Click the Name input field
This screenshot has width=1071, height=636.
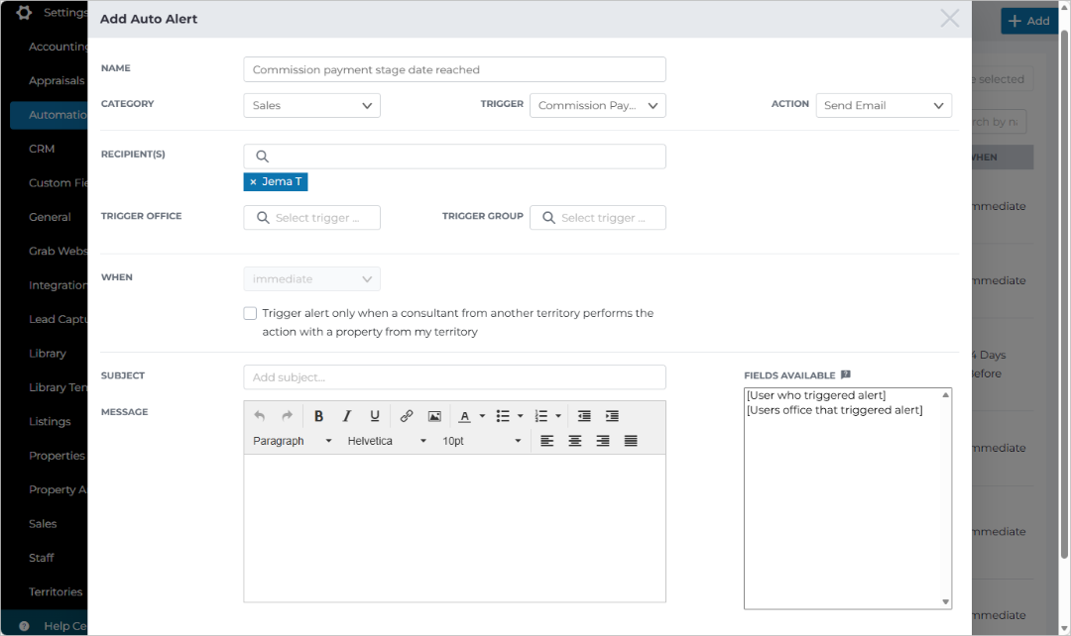pos(454,69)
